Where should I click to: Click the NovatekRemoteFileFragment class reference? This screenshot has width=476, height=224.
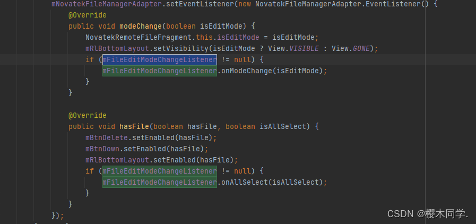pyautogui.click(x=139, y=38)
